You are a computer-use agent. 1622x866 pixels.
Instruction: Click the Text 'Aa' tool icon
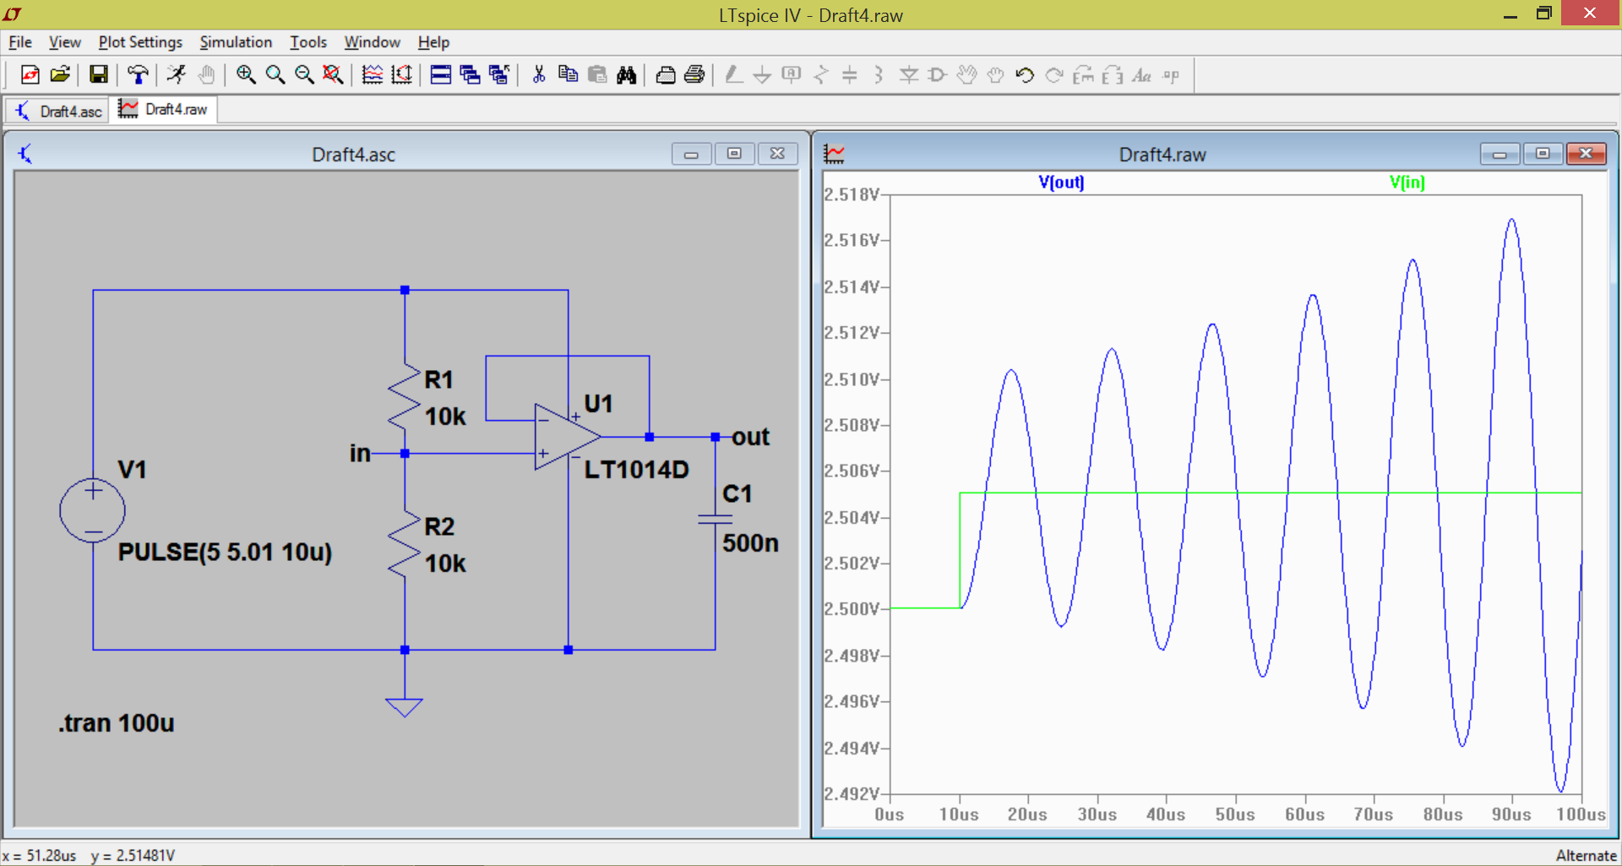(x=1142, y=75)
